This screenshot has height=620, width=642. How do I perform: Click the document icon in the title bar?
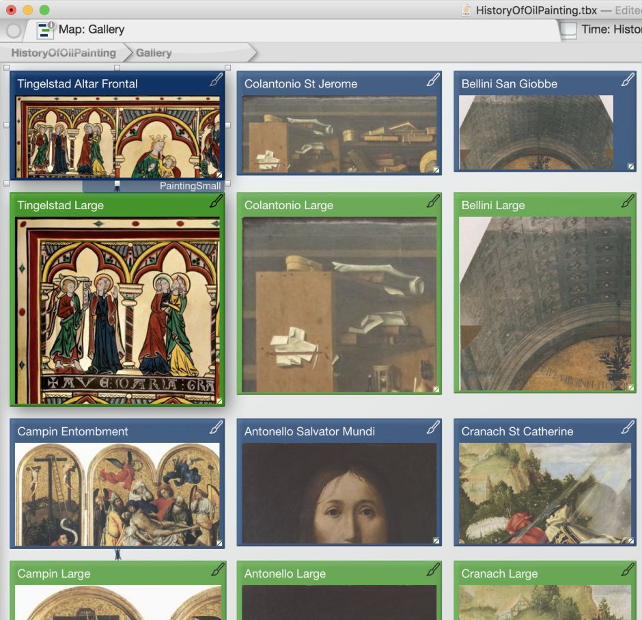click(466, 10)
